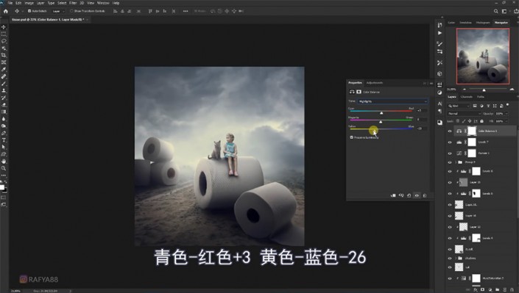
Task: Expand the Group 3 folder
Action: (456, 162)
